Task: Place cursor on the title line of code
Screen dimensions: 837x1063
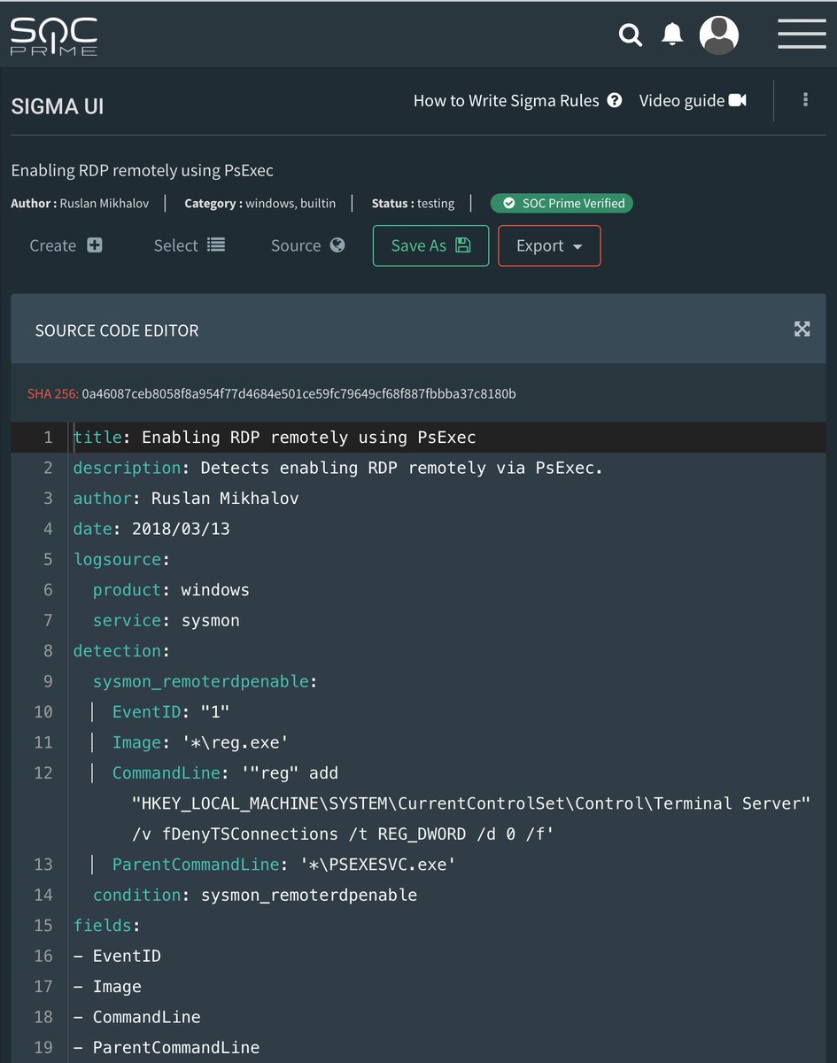Action: pos(275,438)
